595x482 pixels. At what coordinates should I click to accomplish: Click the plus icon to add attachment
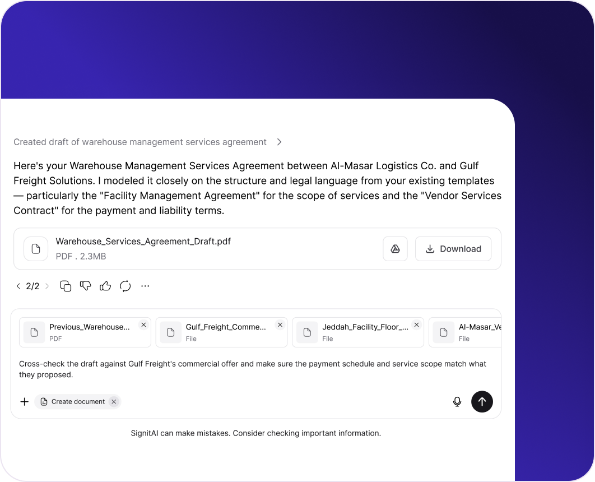pyautogui.click(x=25, y=401)
